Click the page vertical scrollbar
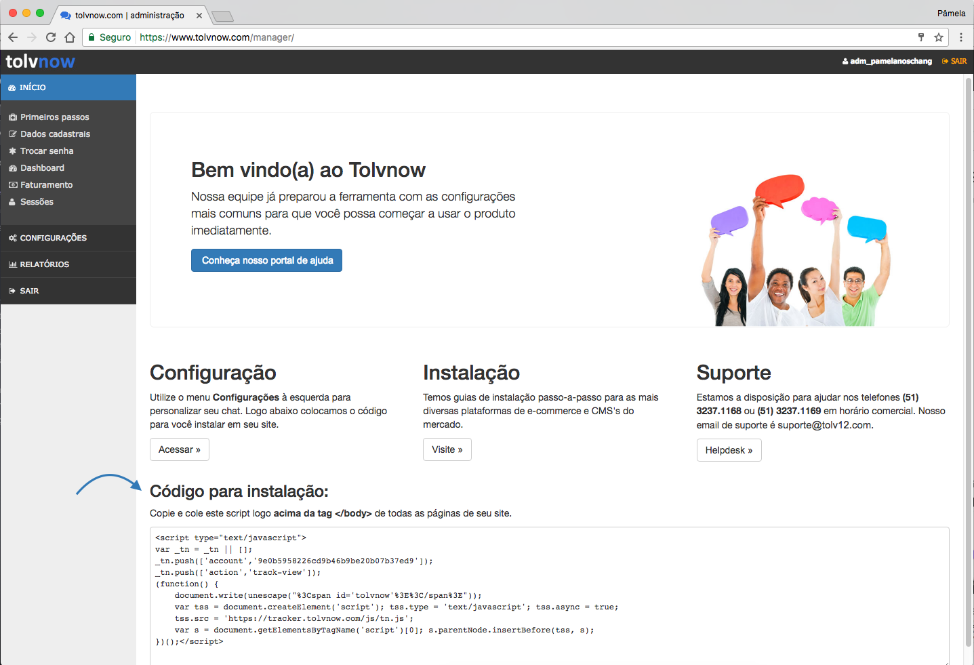 (x=969, y=363)
